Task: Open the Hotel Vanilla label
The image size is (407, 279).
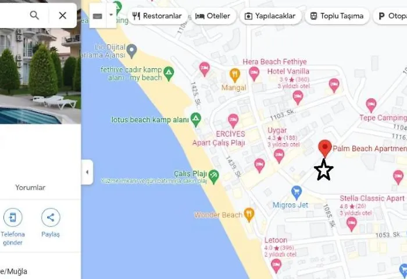Action: coord(288,71)
